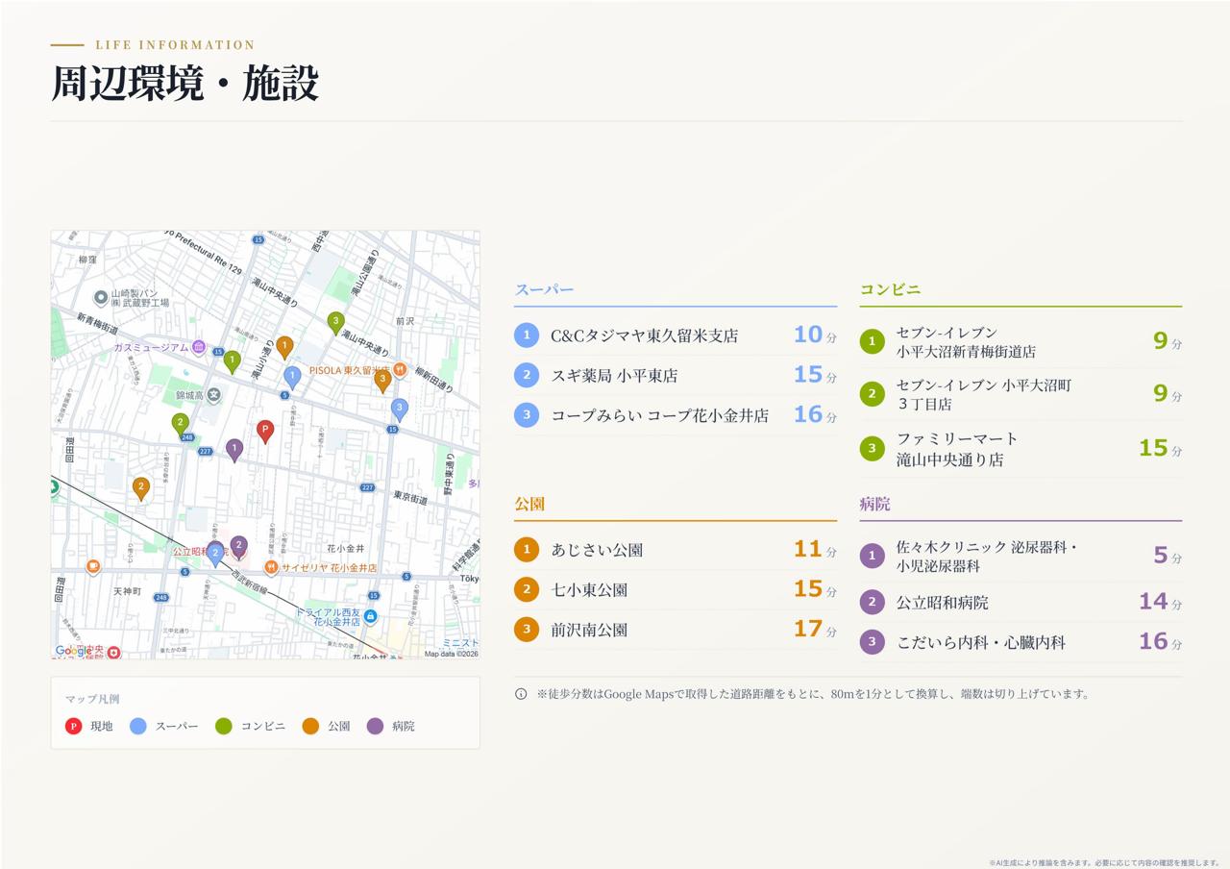Click the 公園 section heading above the park list
Image resolution: width=1230 pixels, height=869 pixels.
pyautogui.click(x=529, y=504)
